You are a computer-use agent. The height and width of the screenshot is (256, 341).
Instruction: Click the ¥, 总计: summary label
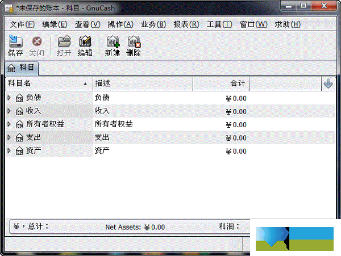pos(31,226)
